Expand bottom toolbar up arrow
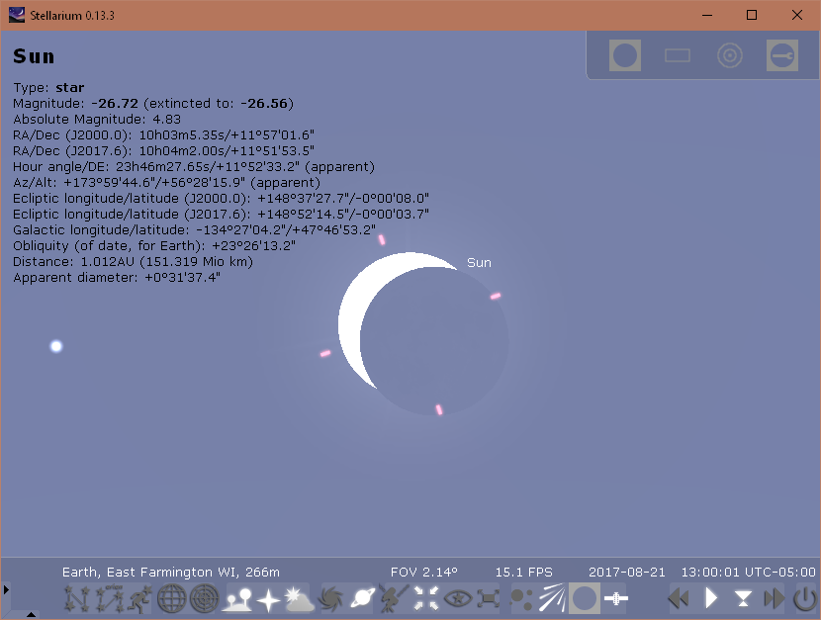The width and height of the screenshot is (821, 620). [31, 615]
